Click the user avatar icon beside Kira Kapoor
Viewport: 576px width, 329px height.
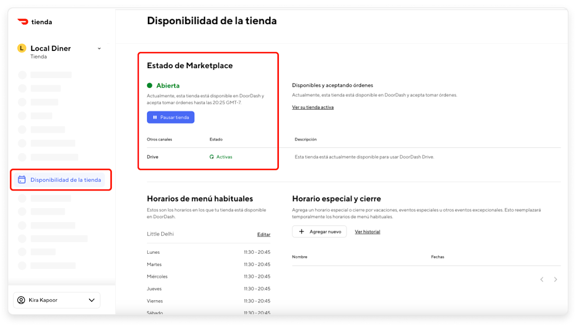[21, 300]
